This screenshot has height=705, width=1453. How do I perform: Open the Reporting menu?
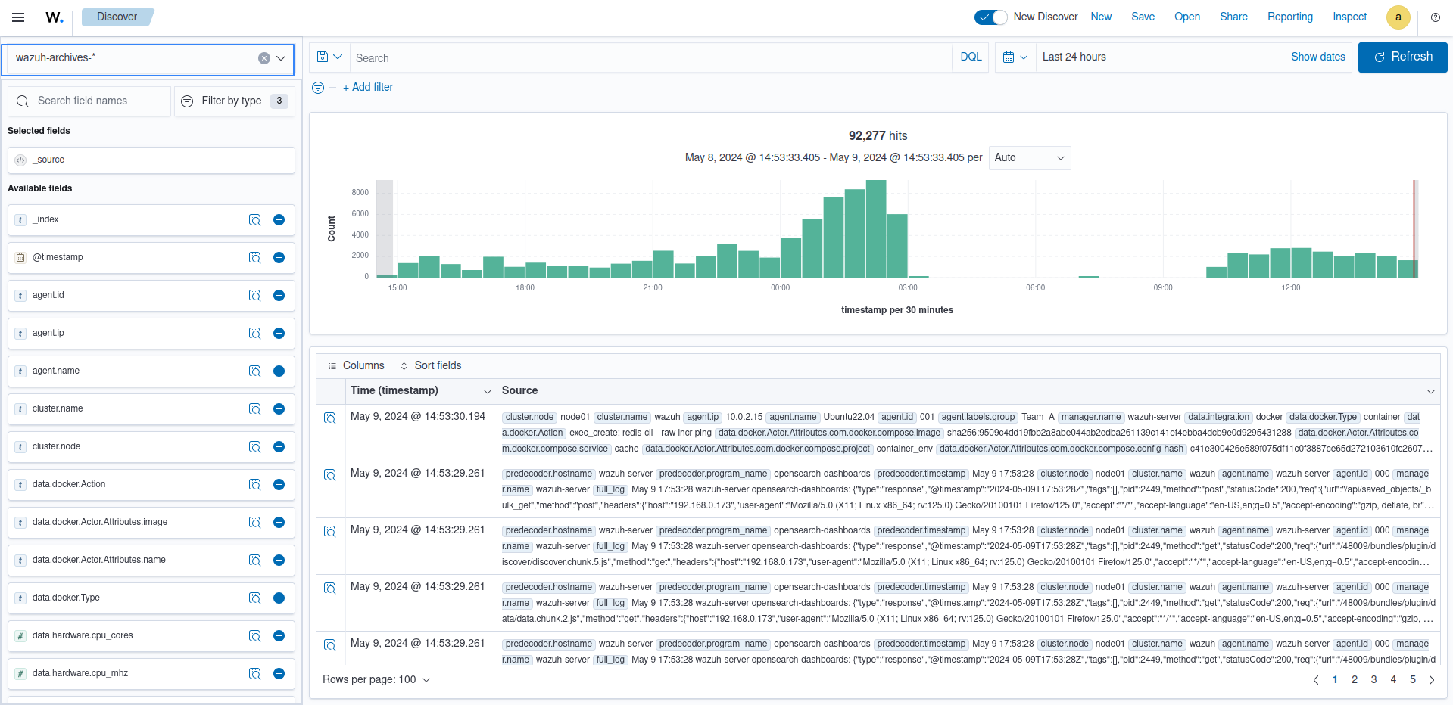(x=1289, y=17)
